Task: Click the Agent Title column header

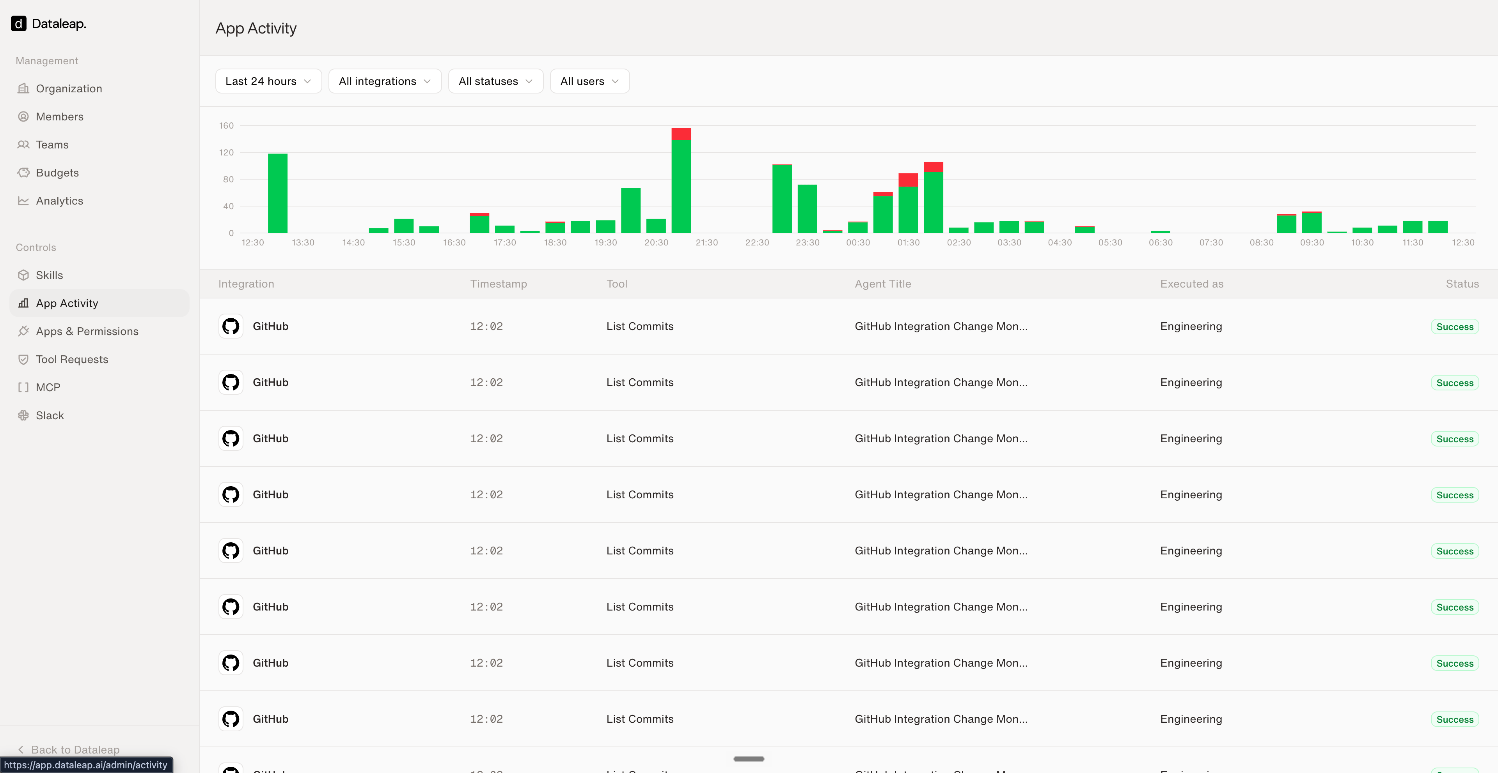Action: [x=883, y=283]
